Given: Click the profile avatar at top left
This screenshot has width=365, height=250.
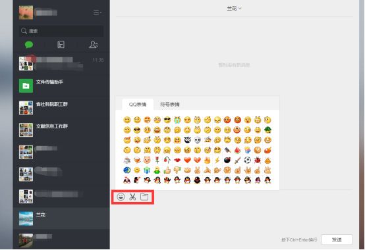Looking at the screenshot, I should [26, 12].
